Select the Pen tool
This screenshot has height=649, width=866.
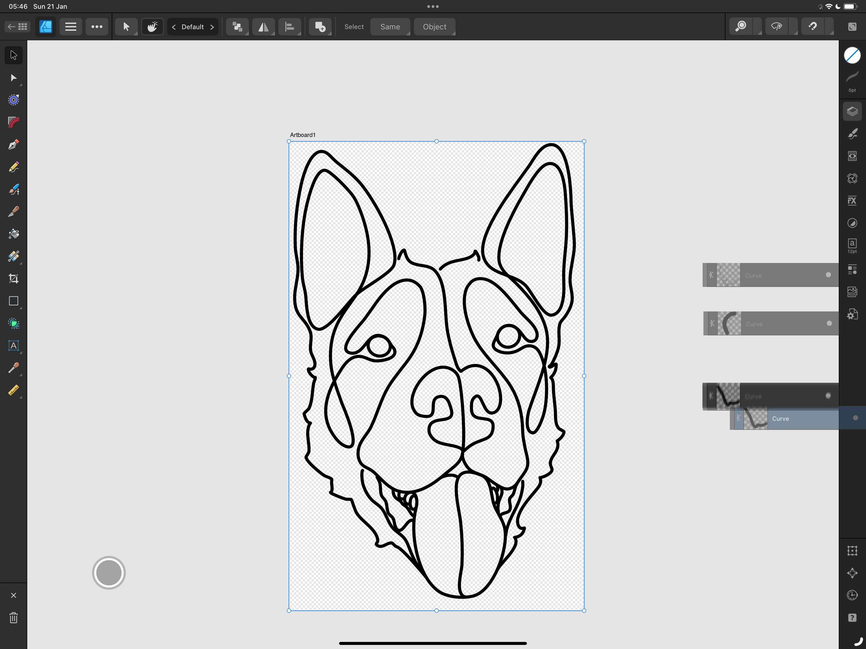click(14, 145)
